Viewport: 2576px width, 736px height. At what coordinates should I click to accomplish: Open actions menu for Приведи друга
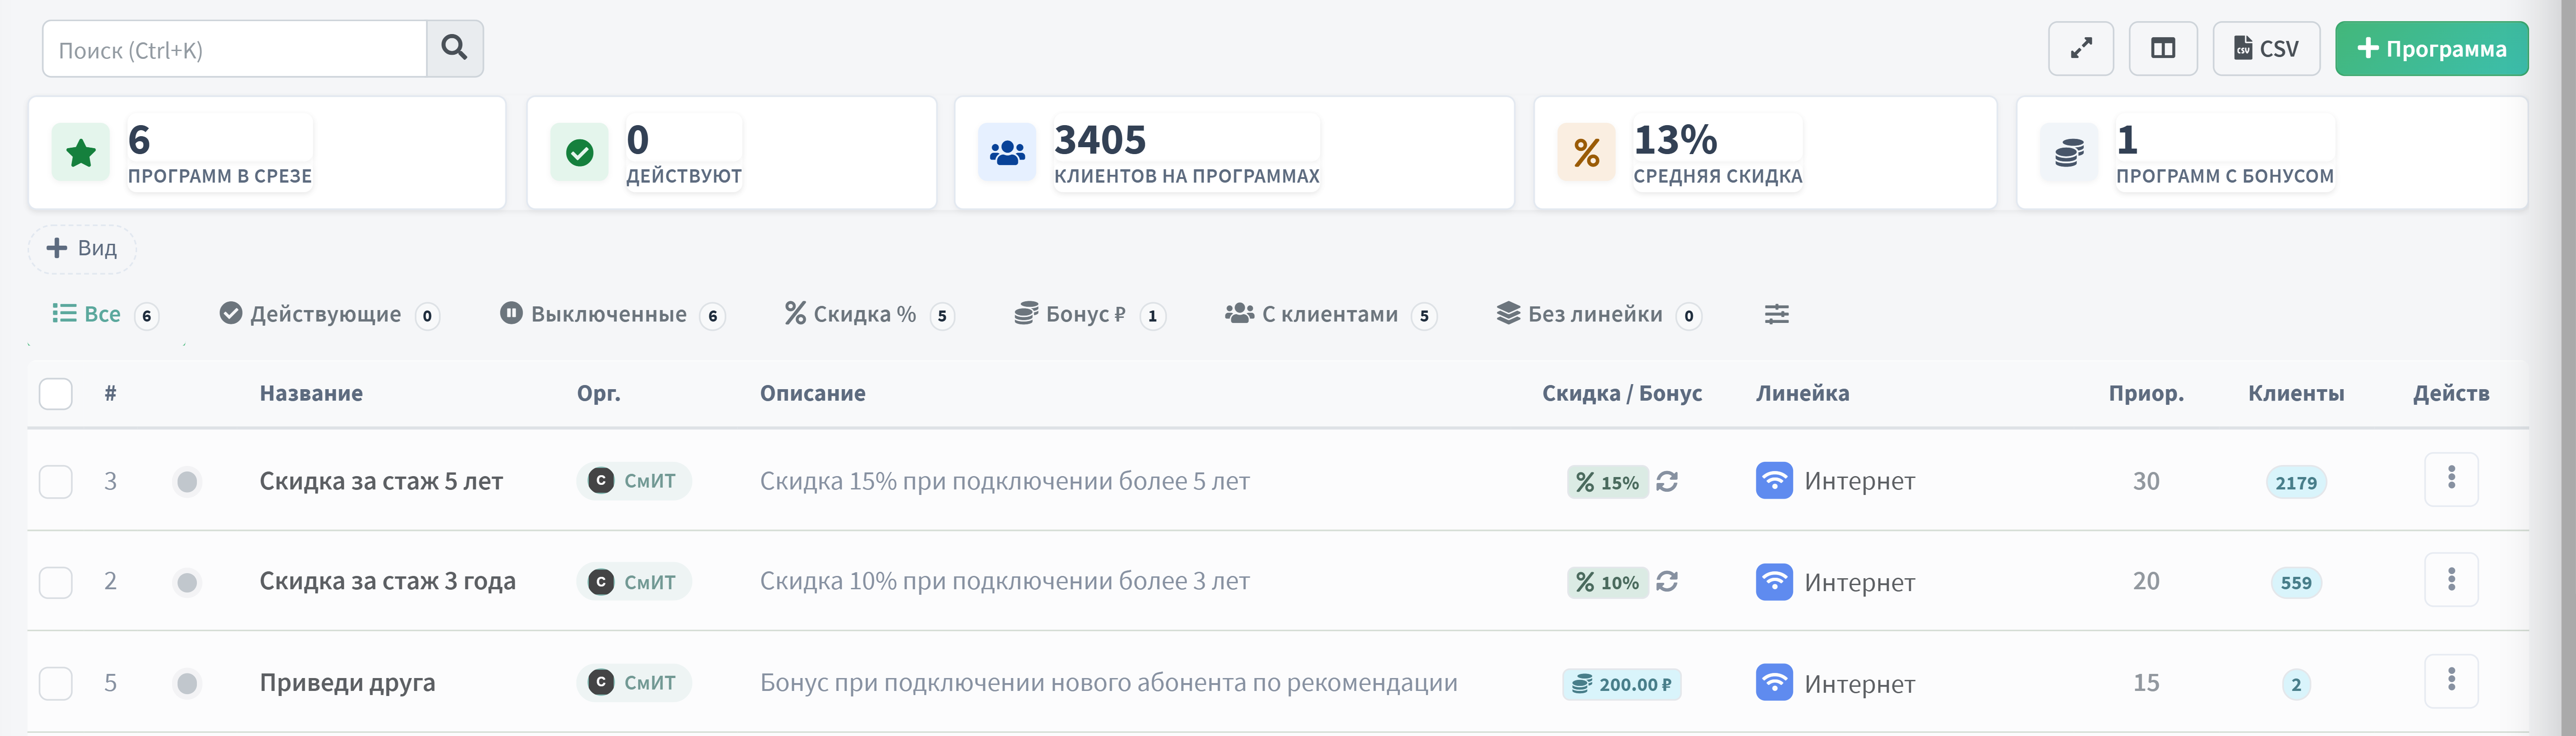pyautogui.click(x=2451, y=681)
